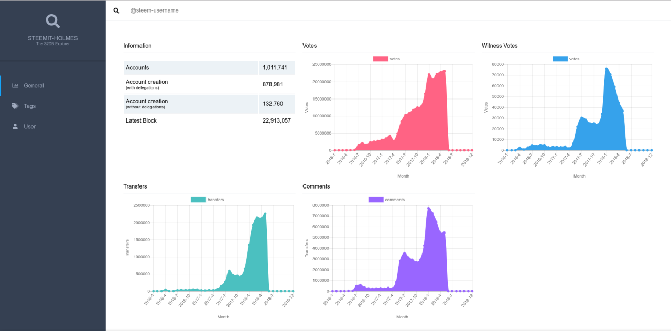Click the STEEMIT-HOLMES title text
The width and height of the screenshot is (671, 331).
[x=52, y=38]
